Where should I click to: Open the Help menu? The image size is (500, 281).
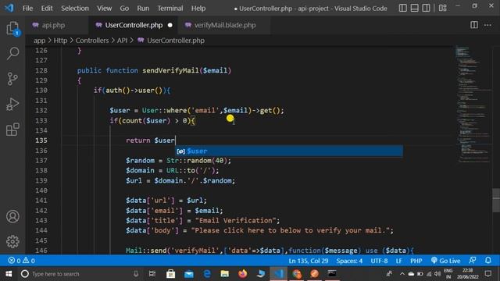pos(198,9)
